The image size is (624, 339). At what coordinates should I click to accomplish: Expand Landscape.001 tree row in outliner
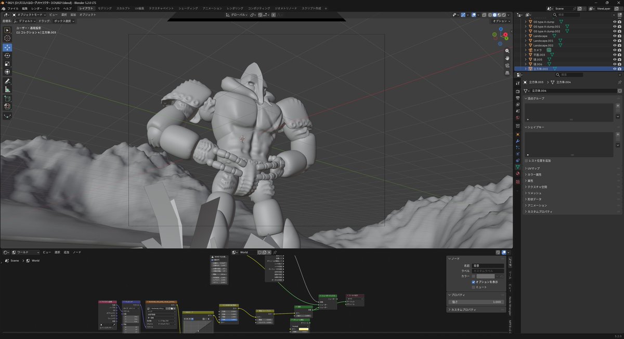[x=525, y=40]
